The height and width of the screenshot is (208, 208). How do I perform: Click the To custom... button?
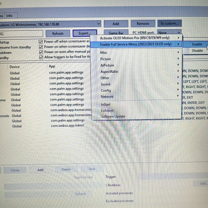pos(169,23)
